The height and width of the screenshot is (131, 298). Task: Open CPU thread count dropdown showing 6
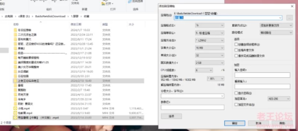tap(204, 70)
